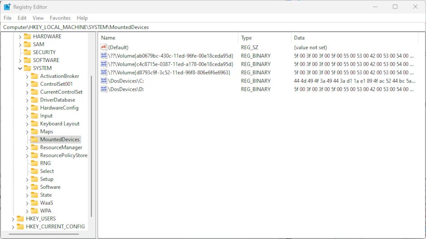This screenshot has width=426, height=239.
Task: Click the Keyboard Layout folder icon
Action: point(34,123)
